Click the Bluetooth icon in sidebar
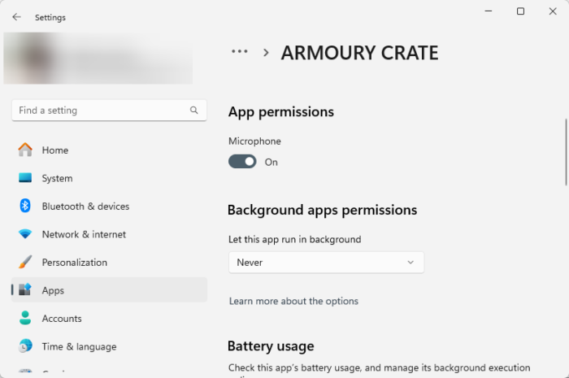This screenshot has height=378, width=569. click(25, 206)
